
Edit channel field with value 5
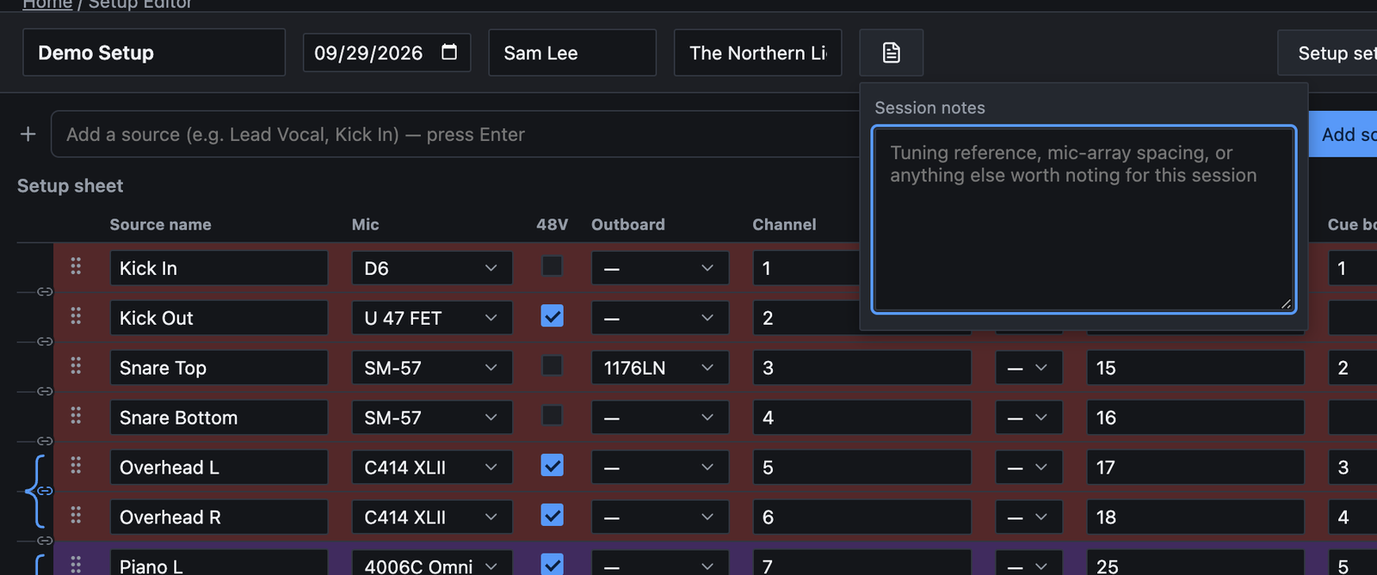(862, 468)
